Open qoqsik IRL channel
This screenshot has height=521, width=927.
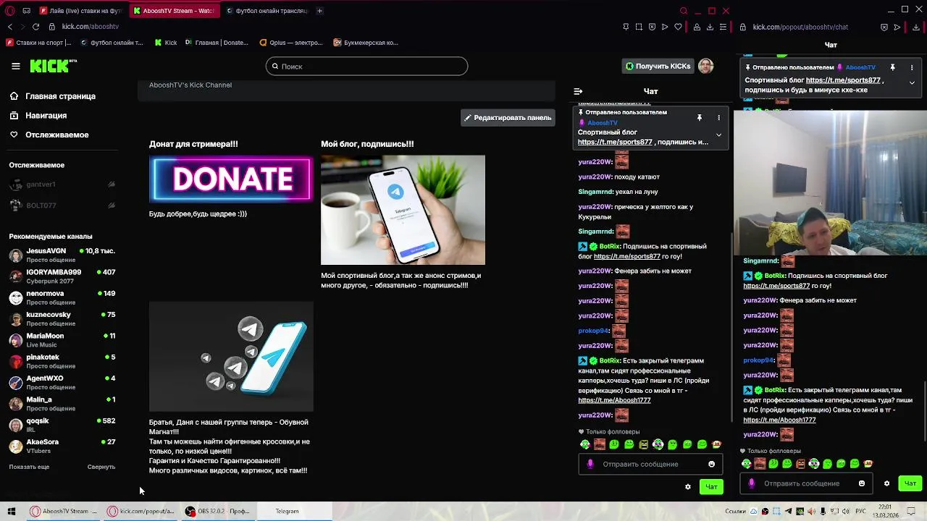pyautogui.click(x=62, y=425)
